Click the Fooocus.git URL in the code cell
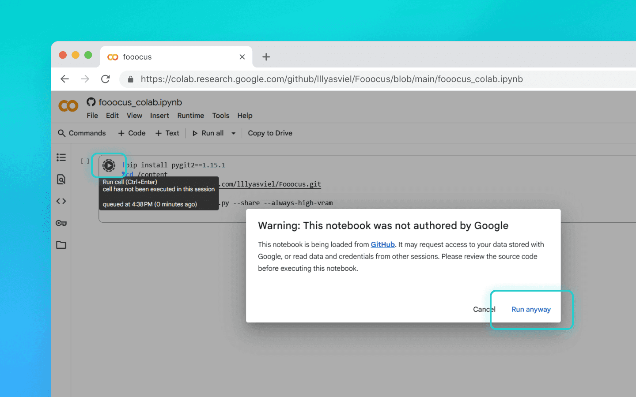Image resolution: width=636 pixels, height=397 pixels. pos(270,184)
